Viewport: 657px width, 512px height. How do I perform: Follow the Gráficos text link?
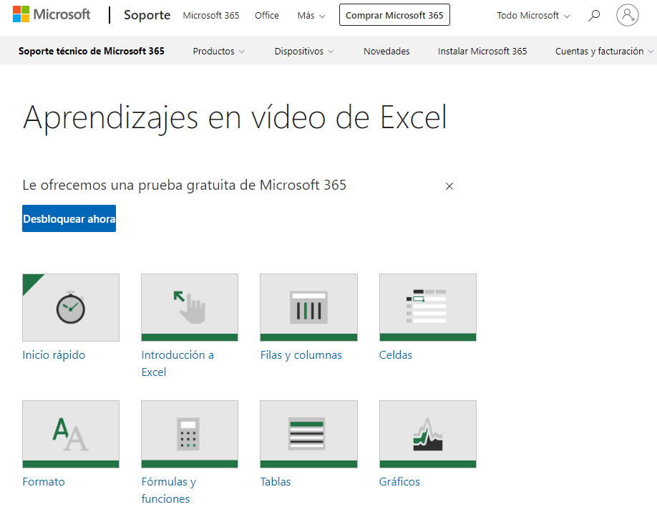(399, 482)
